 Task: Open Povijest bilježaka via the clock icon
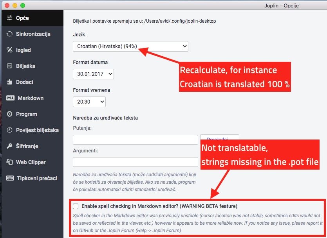[x=9, y=130]
